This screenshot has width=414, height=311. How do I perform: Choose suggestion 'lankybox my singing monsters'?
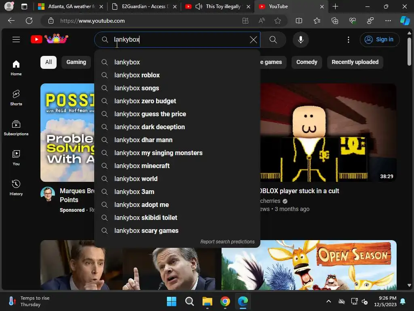point(177,153)
